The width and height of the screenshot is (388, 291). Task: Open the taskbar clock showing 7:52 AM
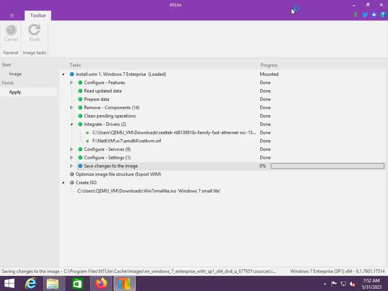(x=371, y=284)
